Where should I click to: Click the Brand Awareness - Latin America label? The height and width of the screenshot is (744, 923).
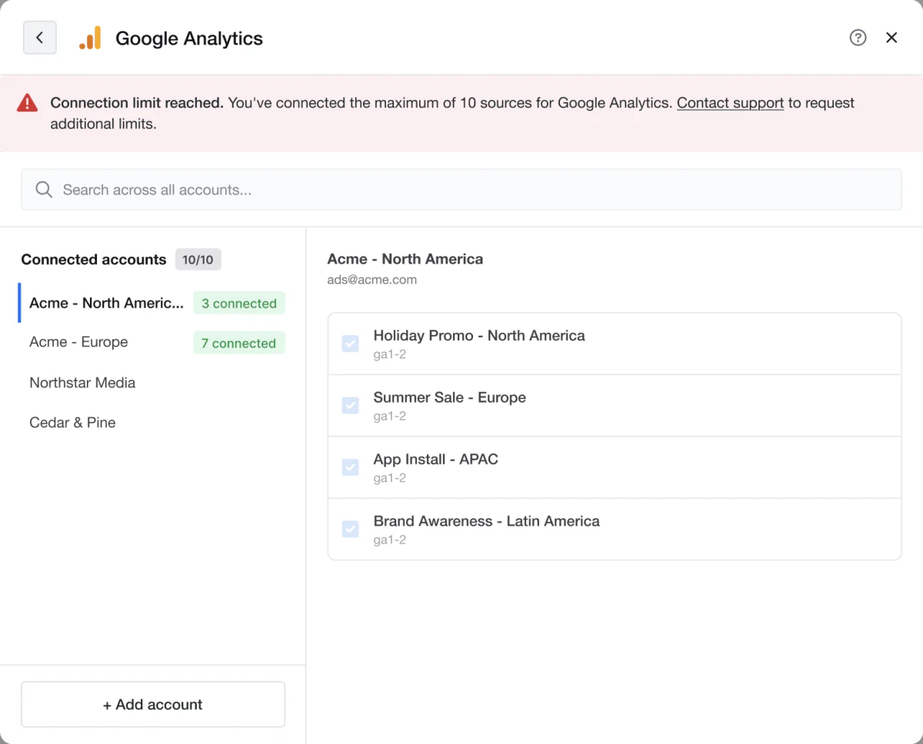(487, 521)
